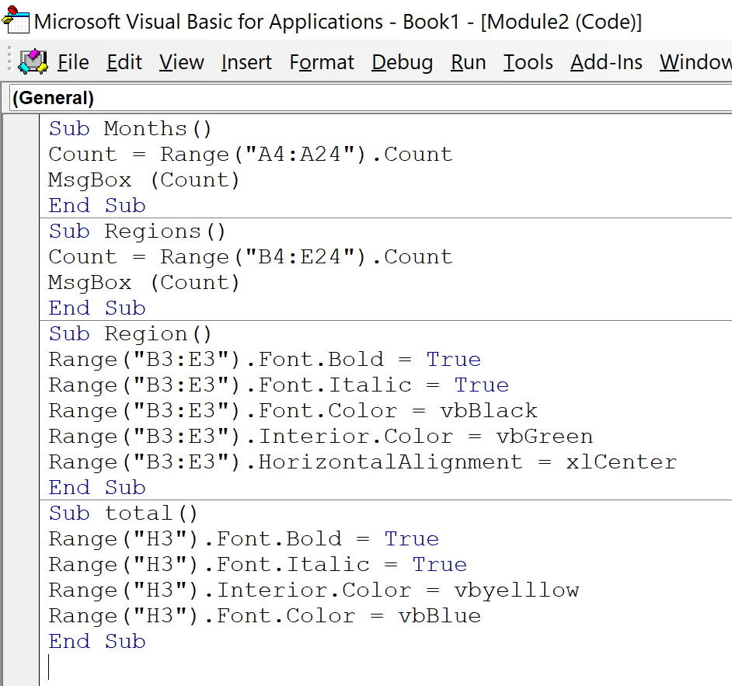Open the Insert menu
This screenshot has width=732, height=686.
click(246, 62)
